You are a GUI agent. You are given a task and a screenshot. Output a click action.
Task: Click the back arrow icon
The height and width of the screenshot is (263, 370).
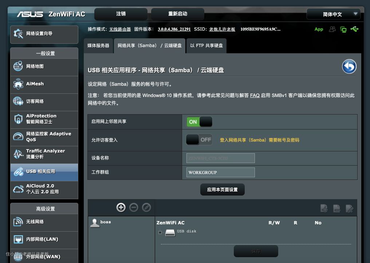click(x=349, y=67)
